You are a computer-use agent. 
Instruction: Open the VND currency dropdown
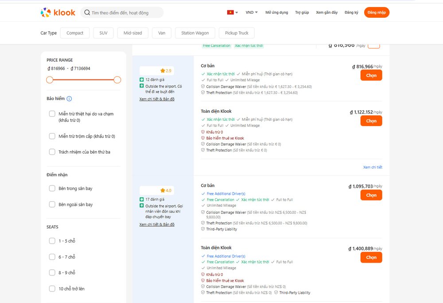tap(252, 12)
